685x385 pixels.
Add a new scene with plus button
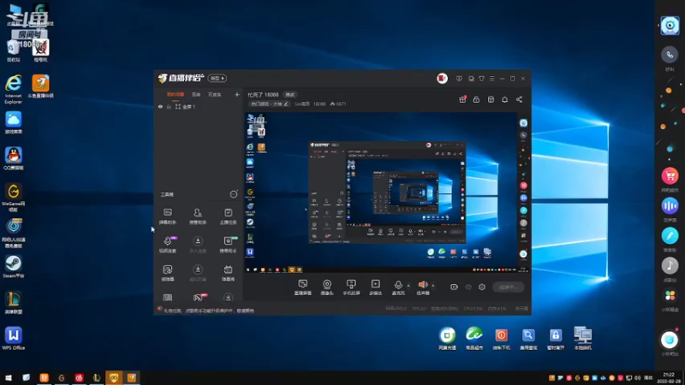(x=237, y=94)
